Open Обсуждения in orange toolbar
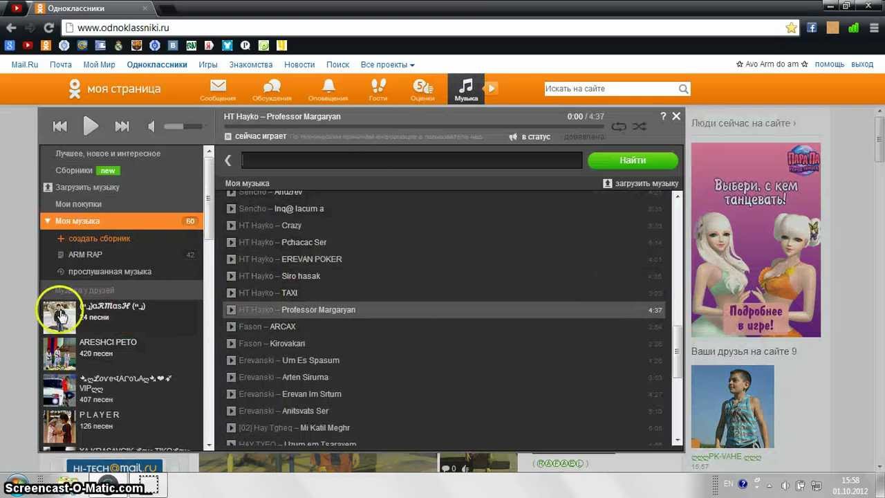This screenshot has width=885, height=498. point(272,89)
